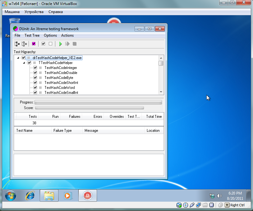253x211 pixels.
Task: Toggle drTestHashCodeHelper_XE2.exe checkbox
Action: tap(23, 58)
